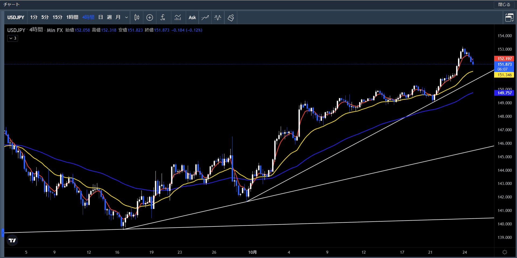
Task: Expand the collapsed indicators legend showing 3
Action: click(13, 38)
